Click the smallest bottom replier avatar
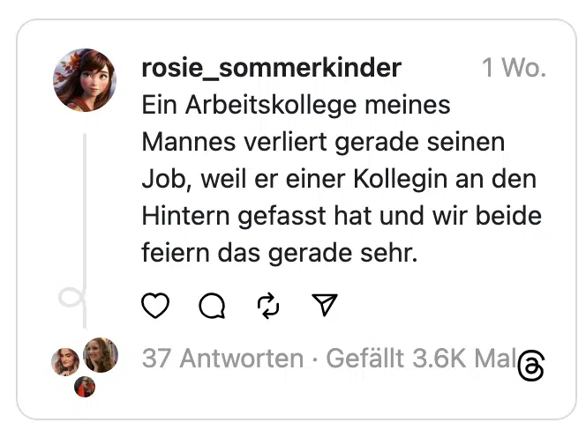The height and width of the screenshot is (437, 586). click(x=85, y=386)
